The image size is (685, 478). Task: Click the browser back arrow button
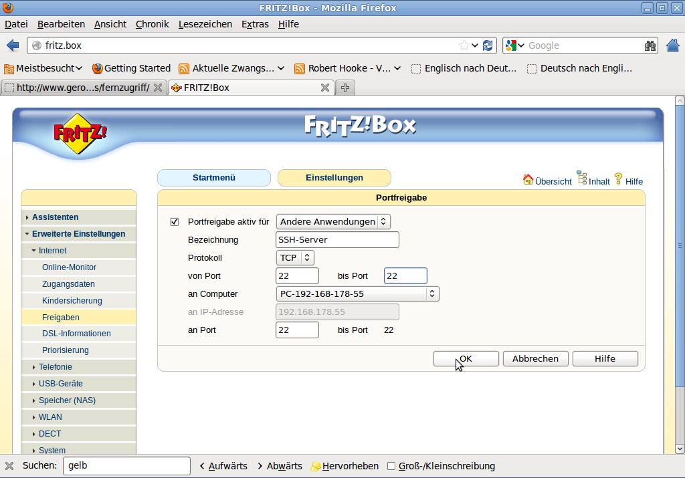[13, 45]
